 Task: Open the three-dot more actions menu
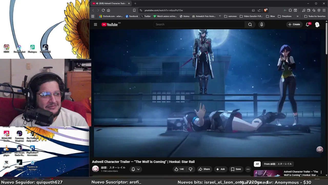pos(248,169)
